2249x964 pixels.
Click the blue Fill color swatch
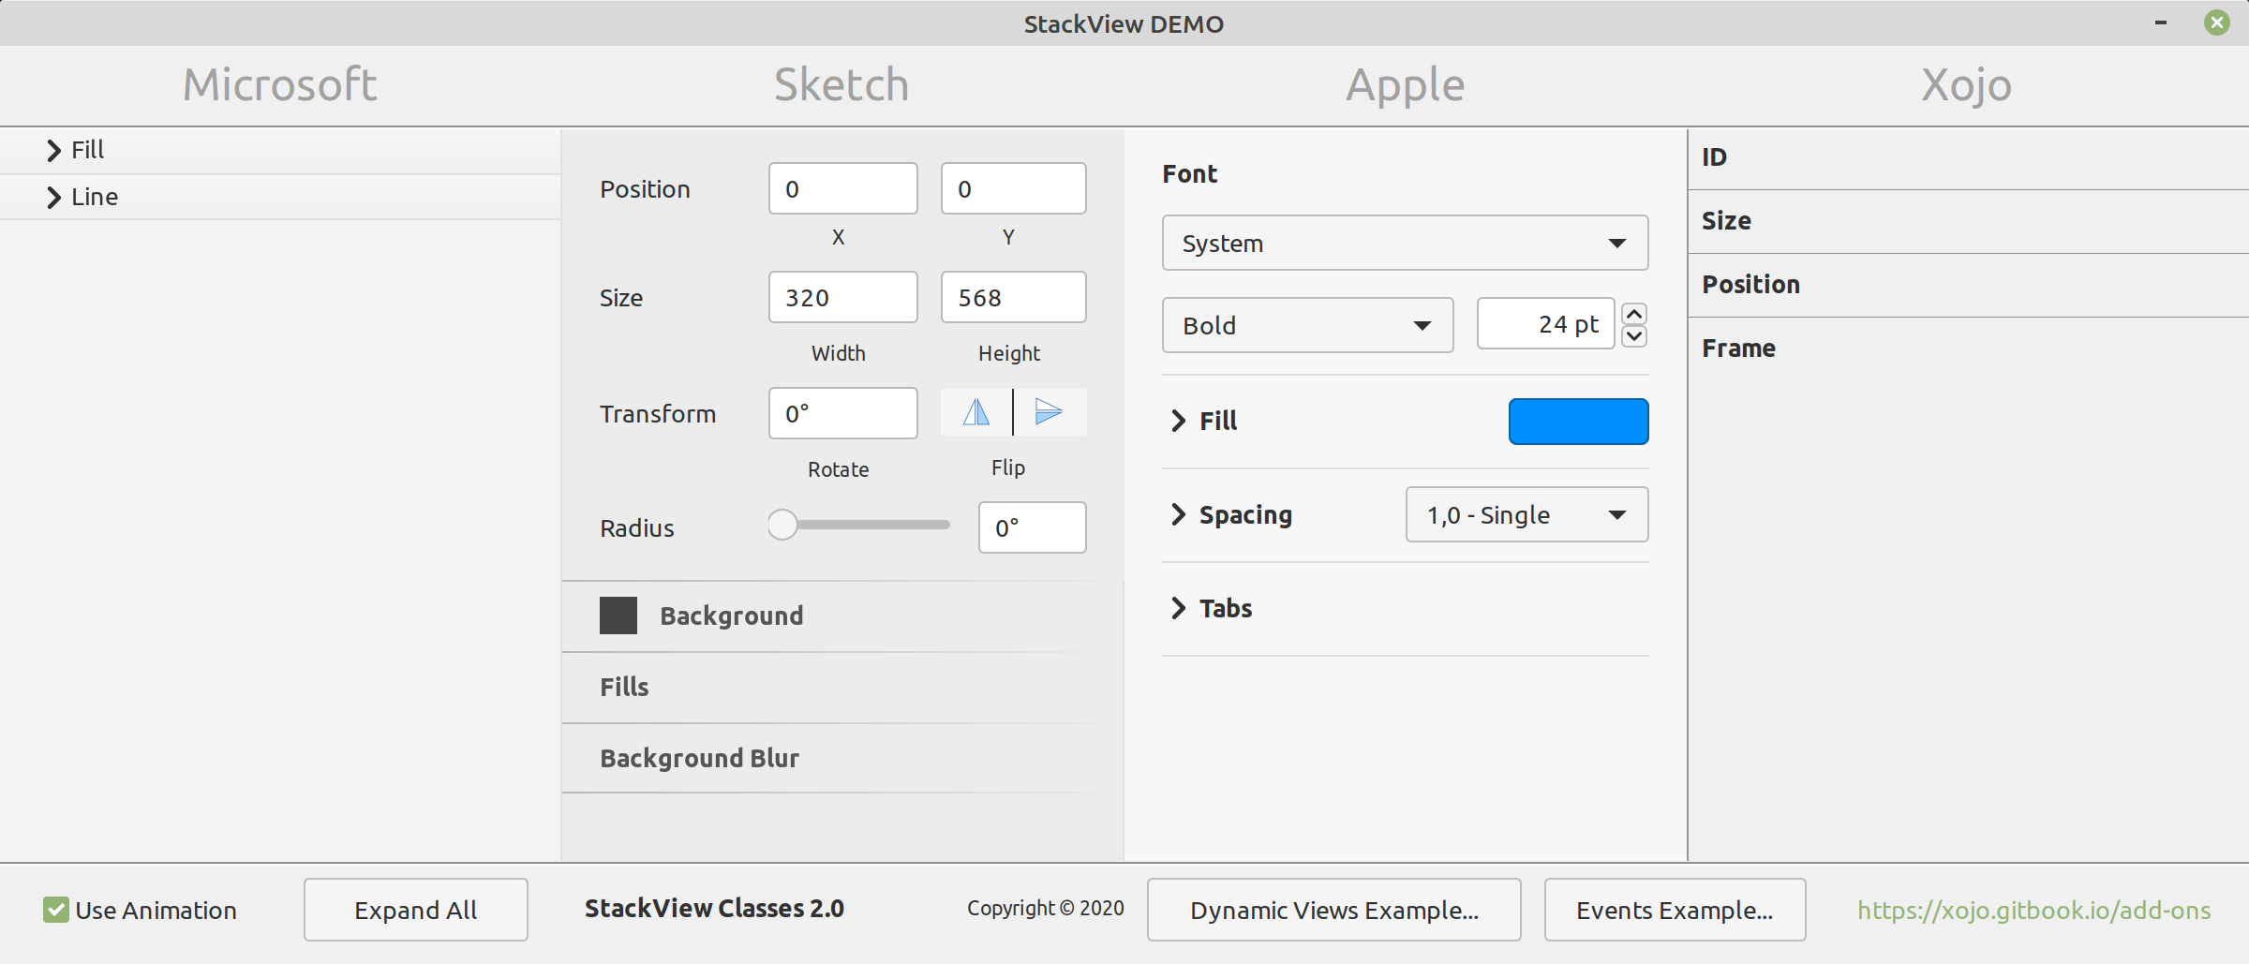(1578, 422)
